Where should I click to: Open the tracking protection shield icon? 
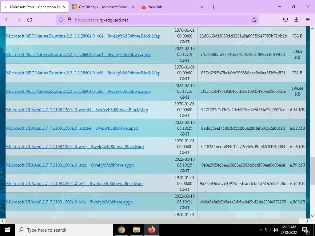click(61, 20)
